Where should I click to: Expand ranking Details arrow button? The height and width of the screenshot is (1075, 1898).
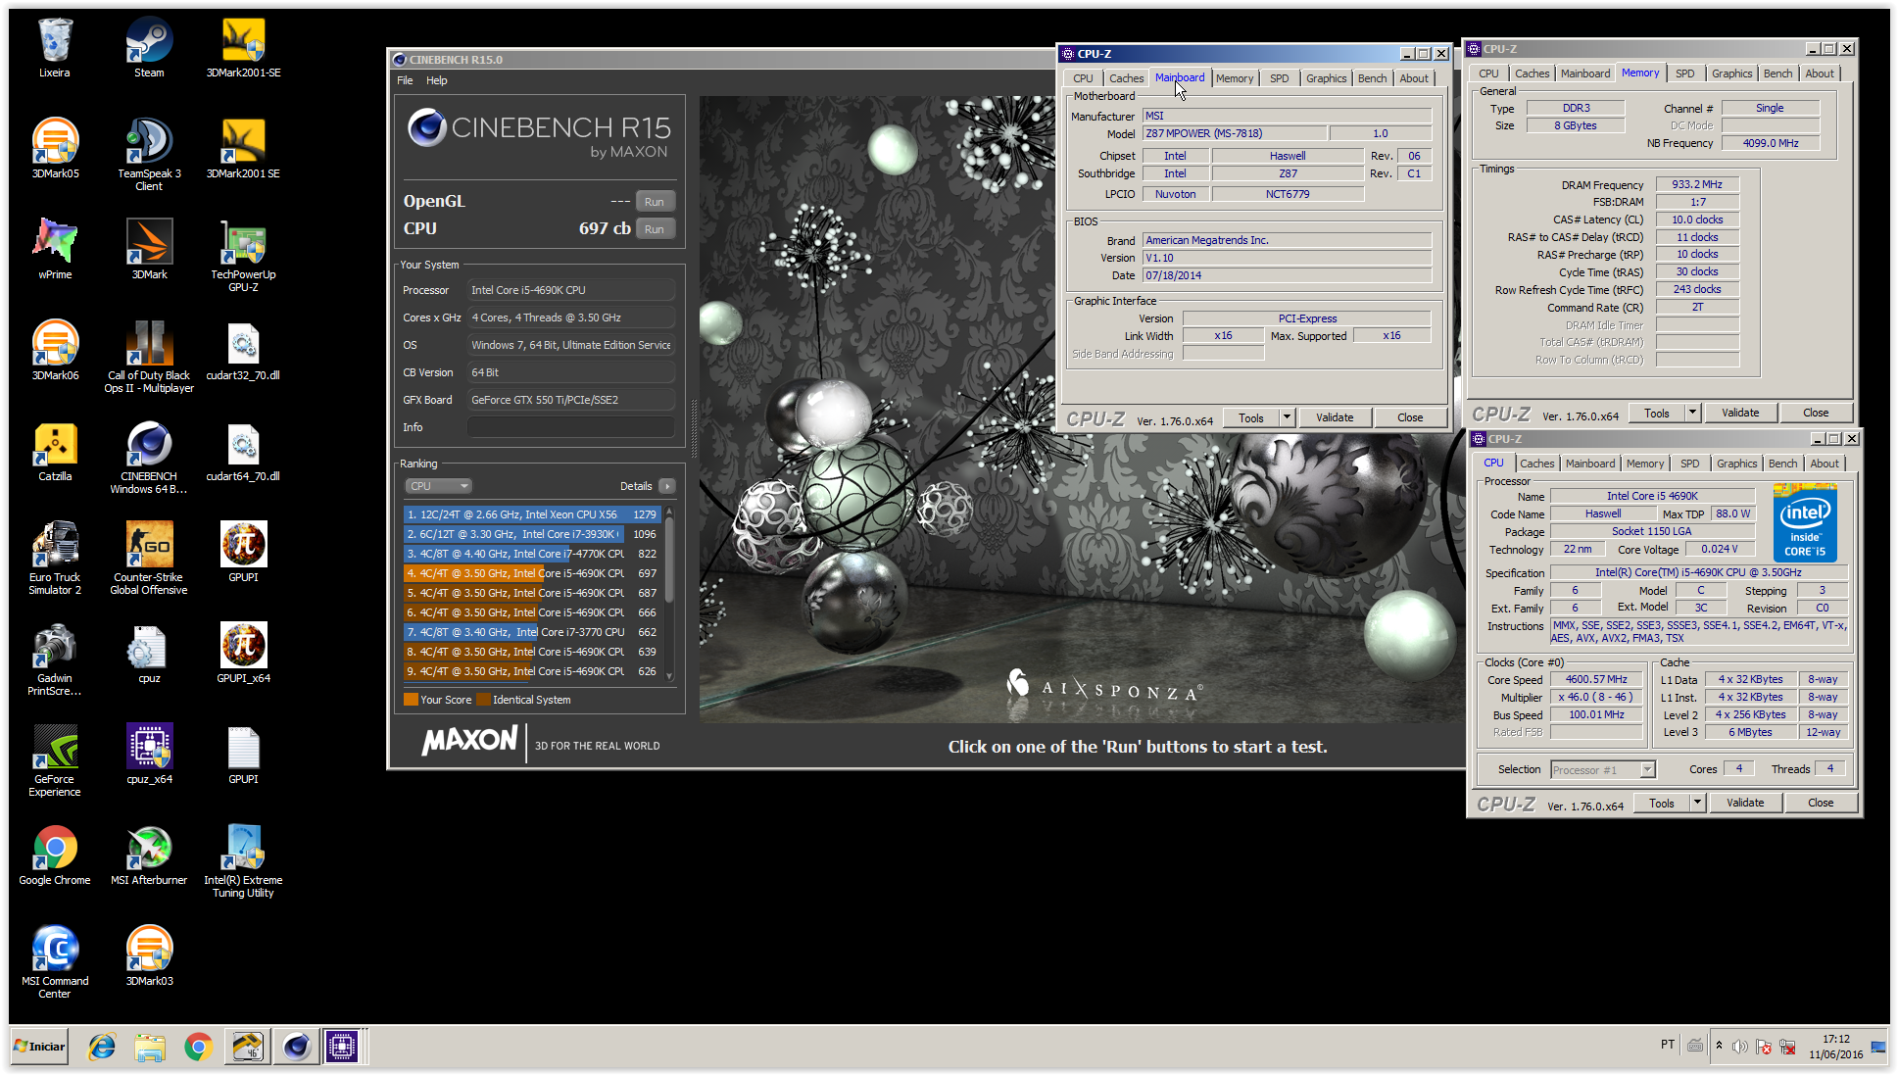[666, 486]
